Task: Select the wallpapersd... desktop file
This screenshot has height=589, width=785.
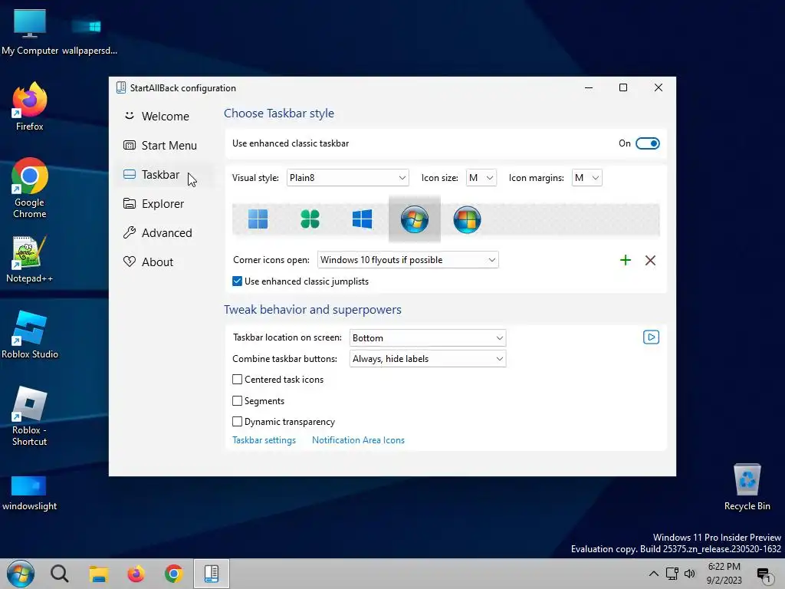Action: coord(89,36)
